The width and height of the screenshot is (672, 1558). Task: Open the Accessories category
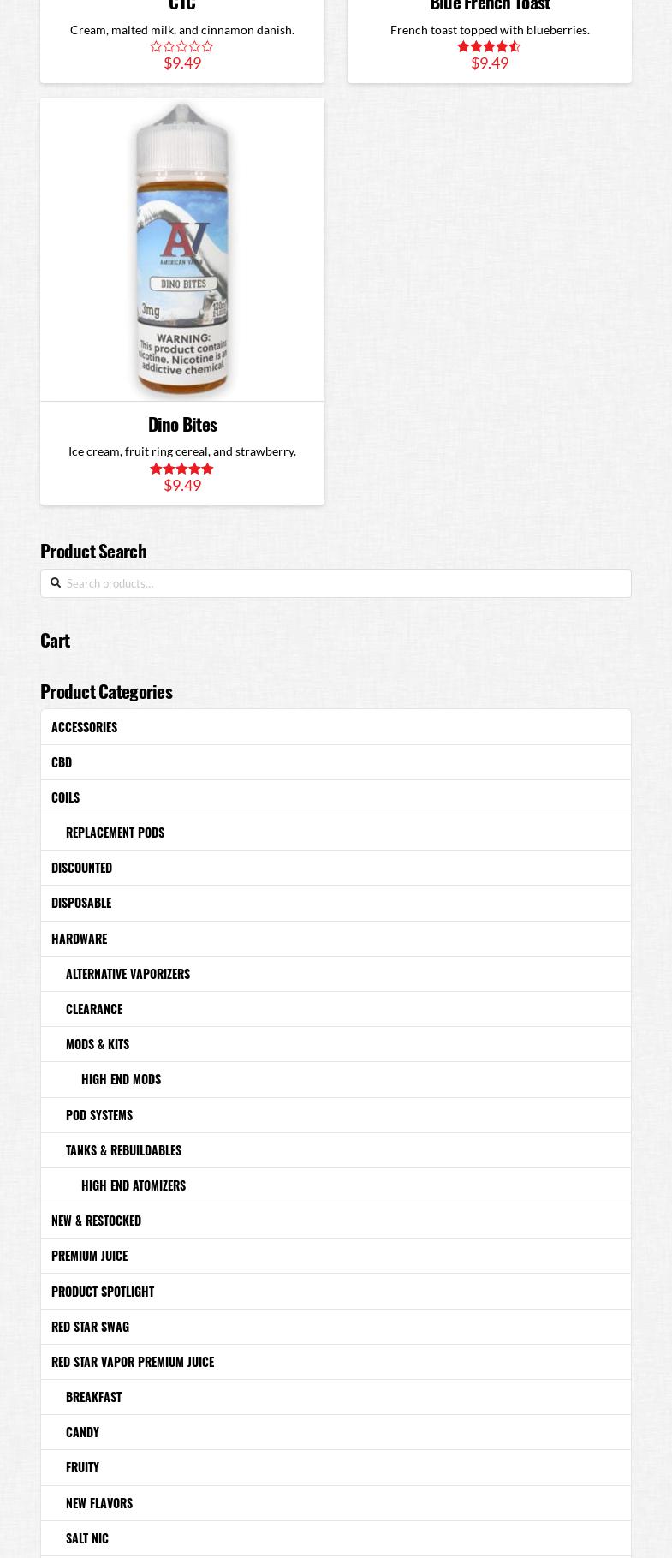pyautogui.click(x=84, y=726)
